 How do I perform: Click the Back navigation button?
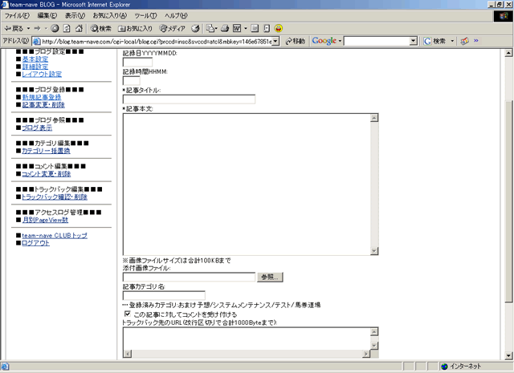(16, 28)
